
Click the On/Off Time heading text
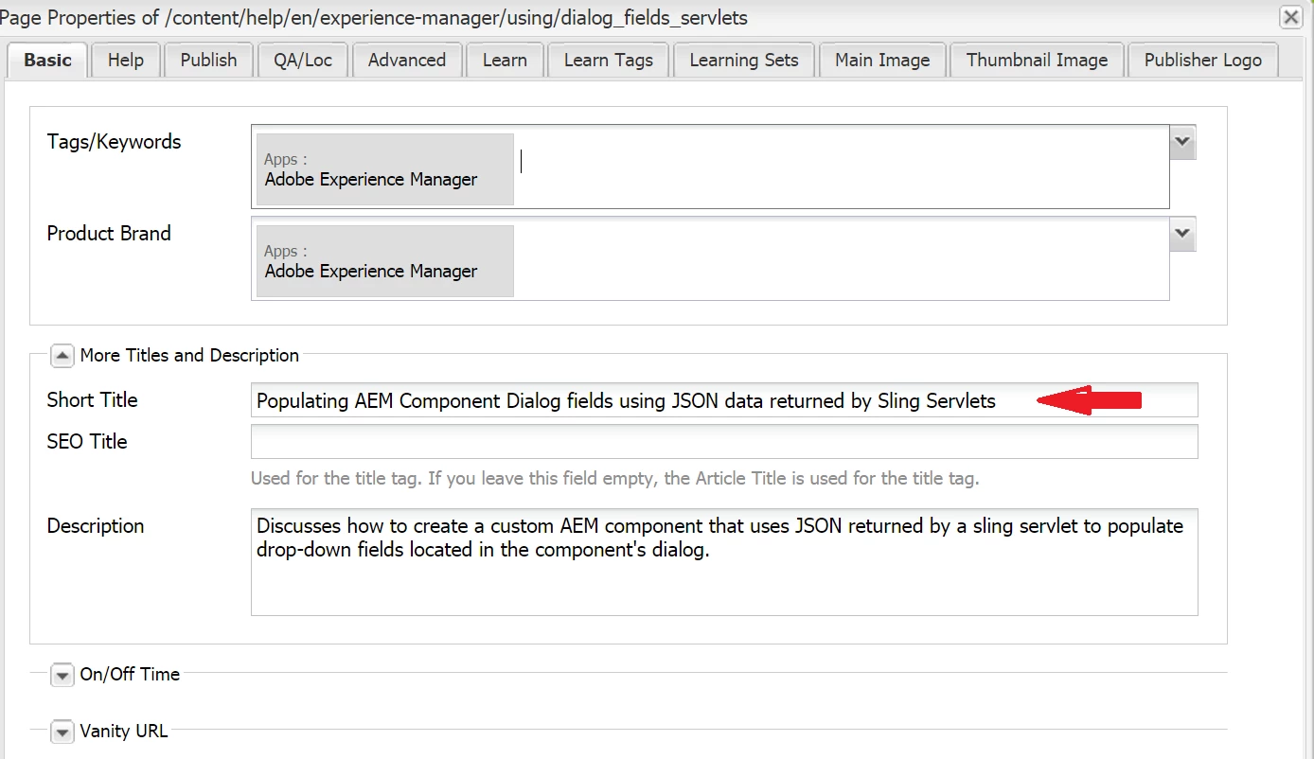[130, 675]
